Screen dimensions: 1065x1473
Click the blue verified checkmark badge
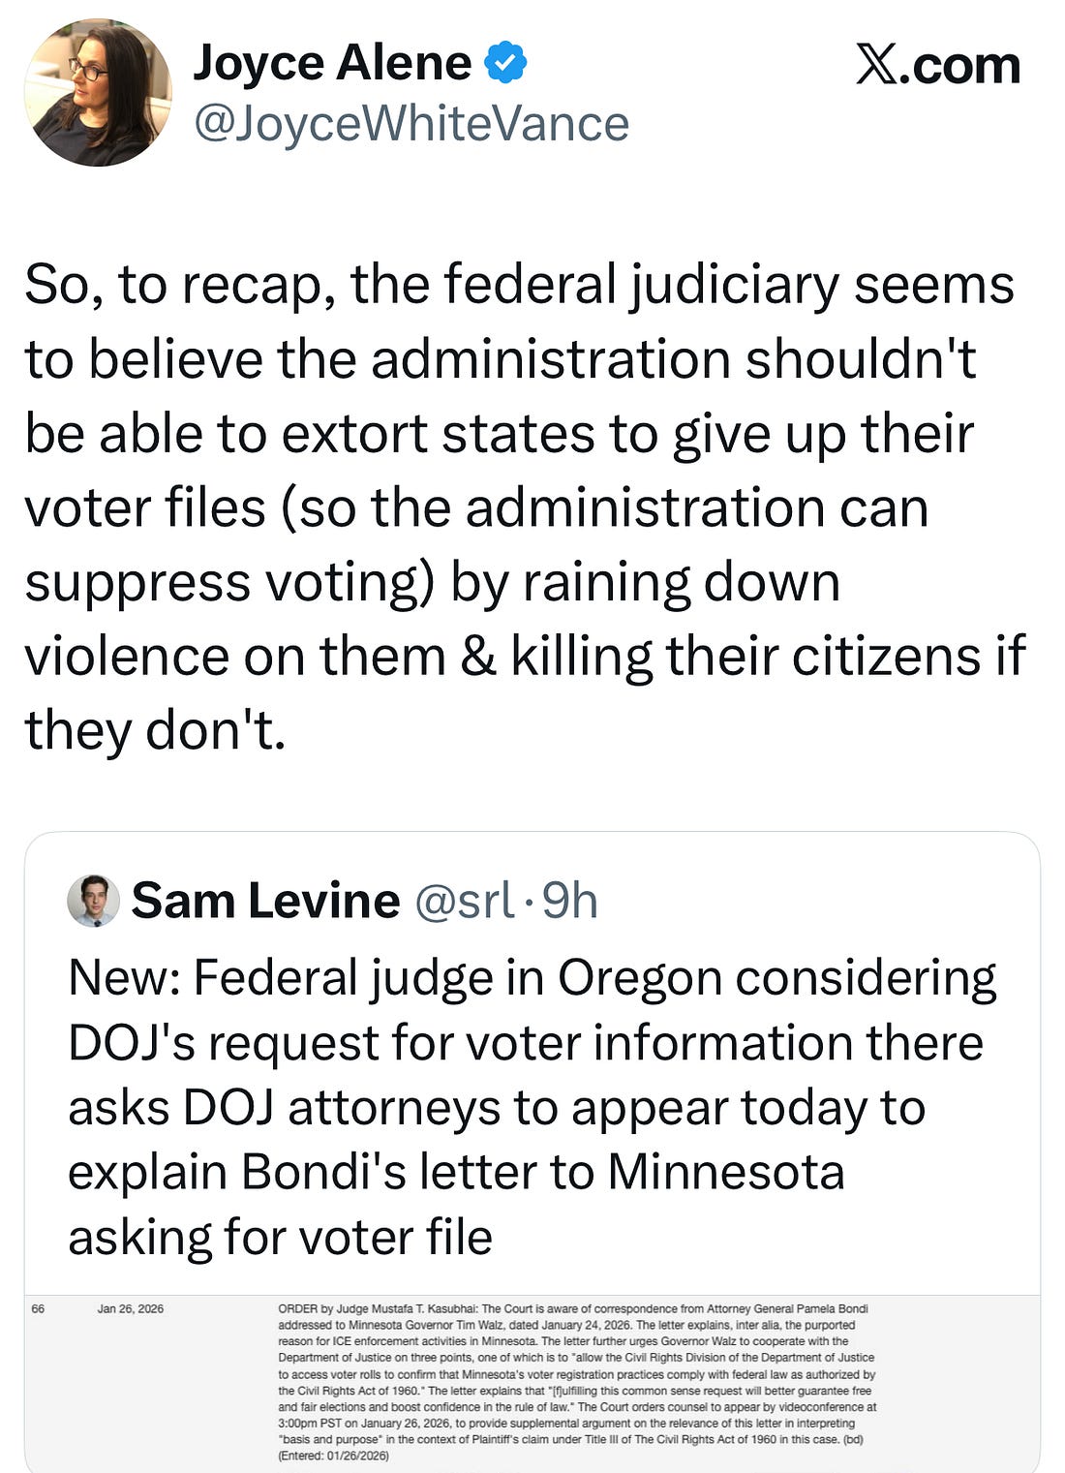[505, 63]
